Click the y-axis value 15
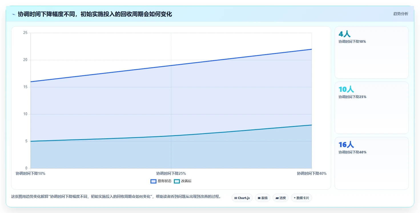420x213 pixels. pyautogui.click(x=25, y=87)
